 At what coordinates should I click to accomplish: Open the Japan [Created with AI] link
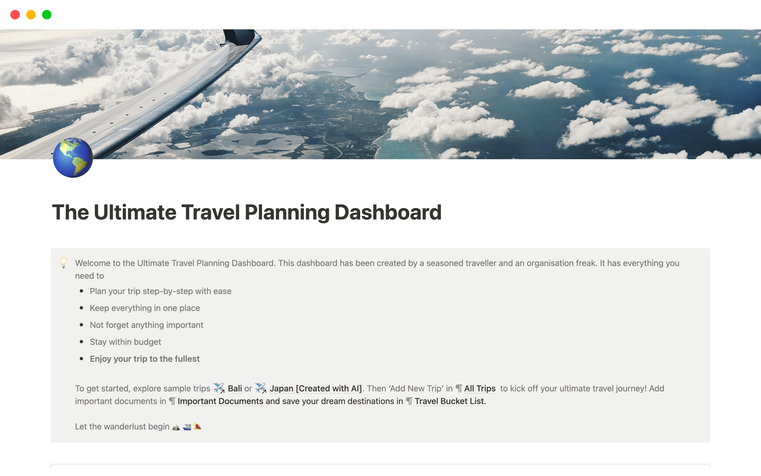coord(315,389)
